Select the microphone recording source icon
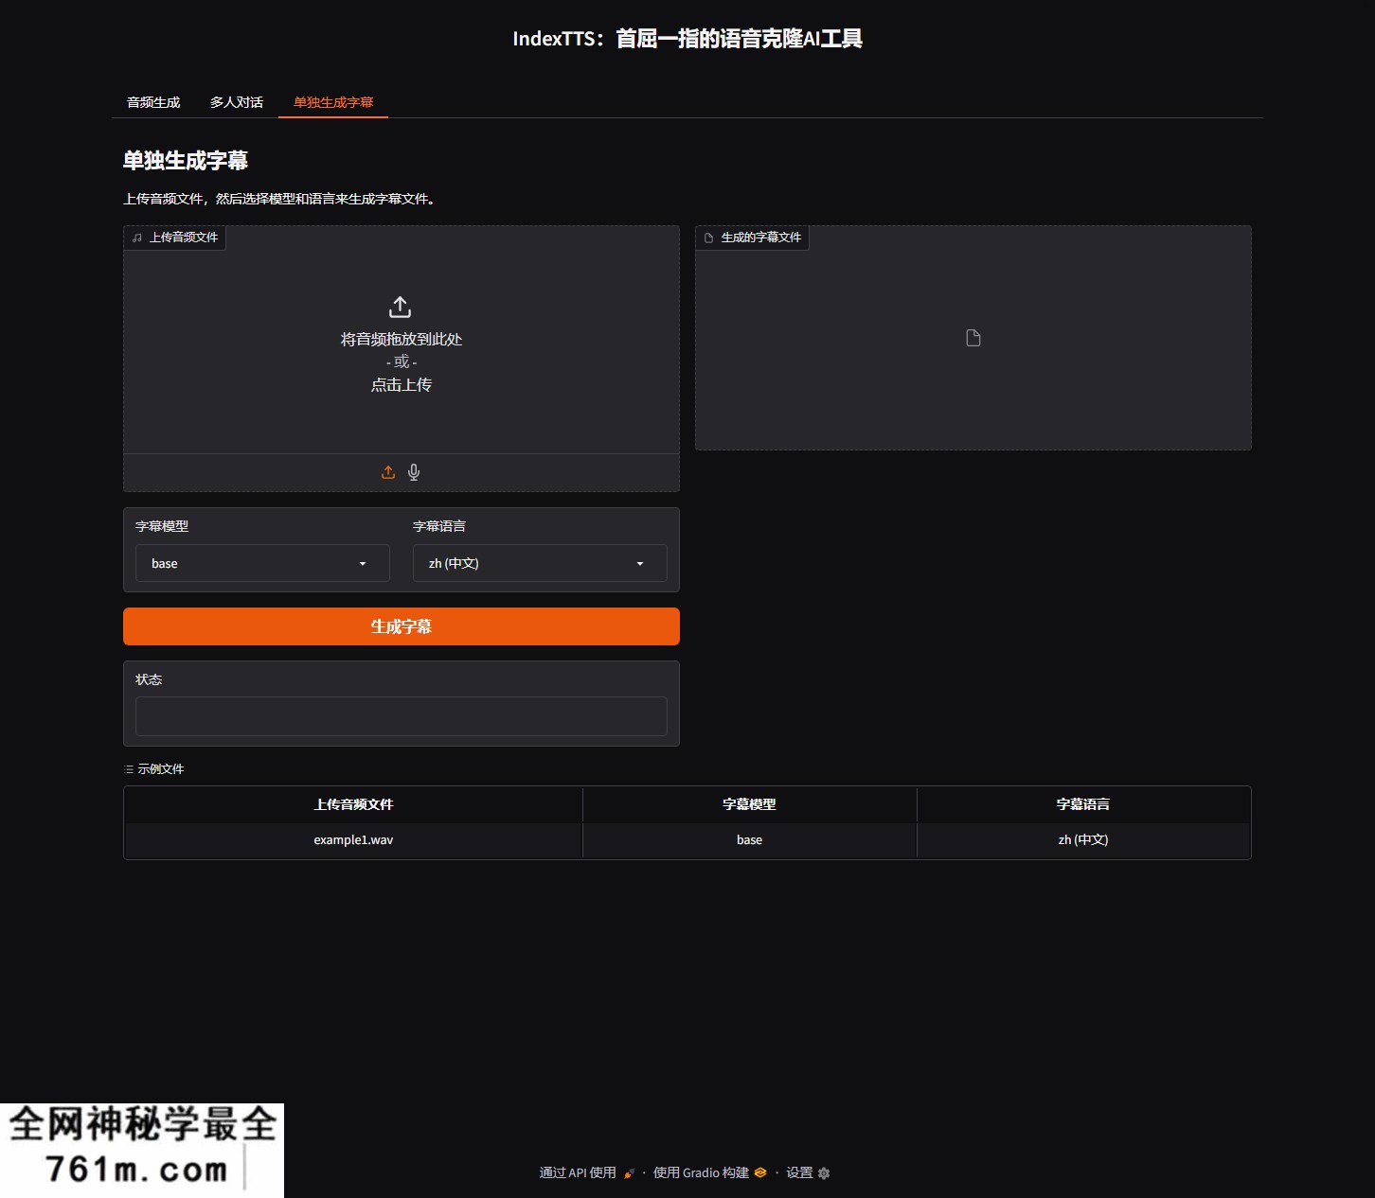1375x1198 pixels. click(x=414, y=472)
